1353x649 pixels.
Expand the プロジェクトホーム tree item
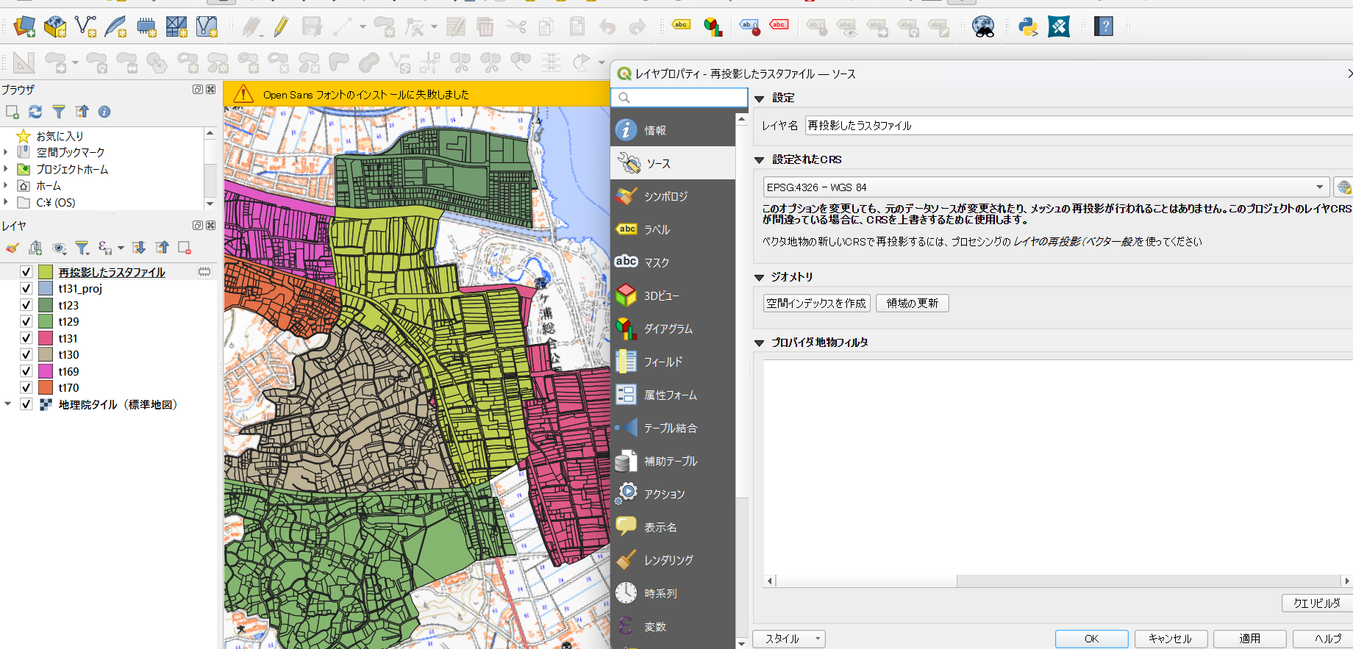coord(7,169)
